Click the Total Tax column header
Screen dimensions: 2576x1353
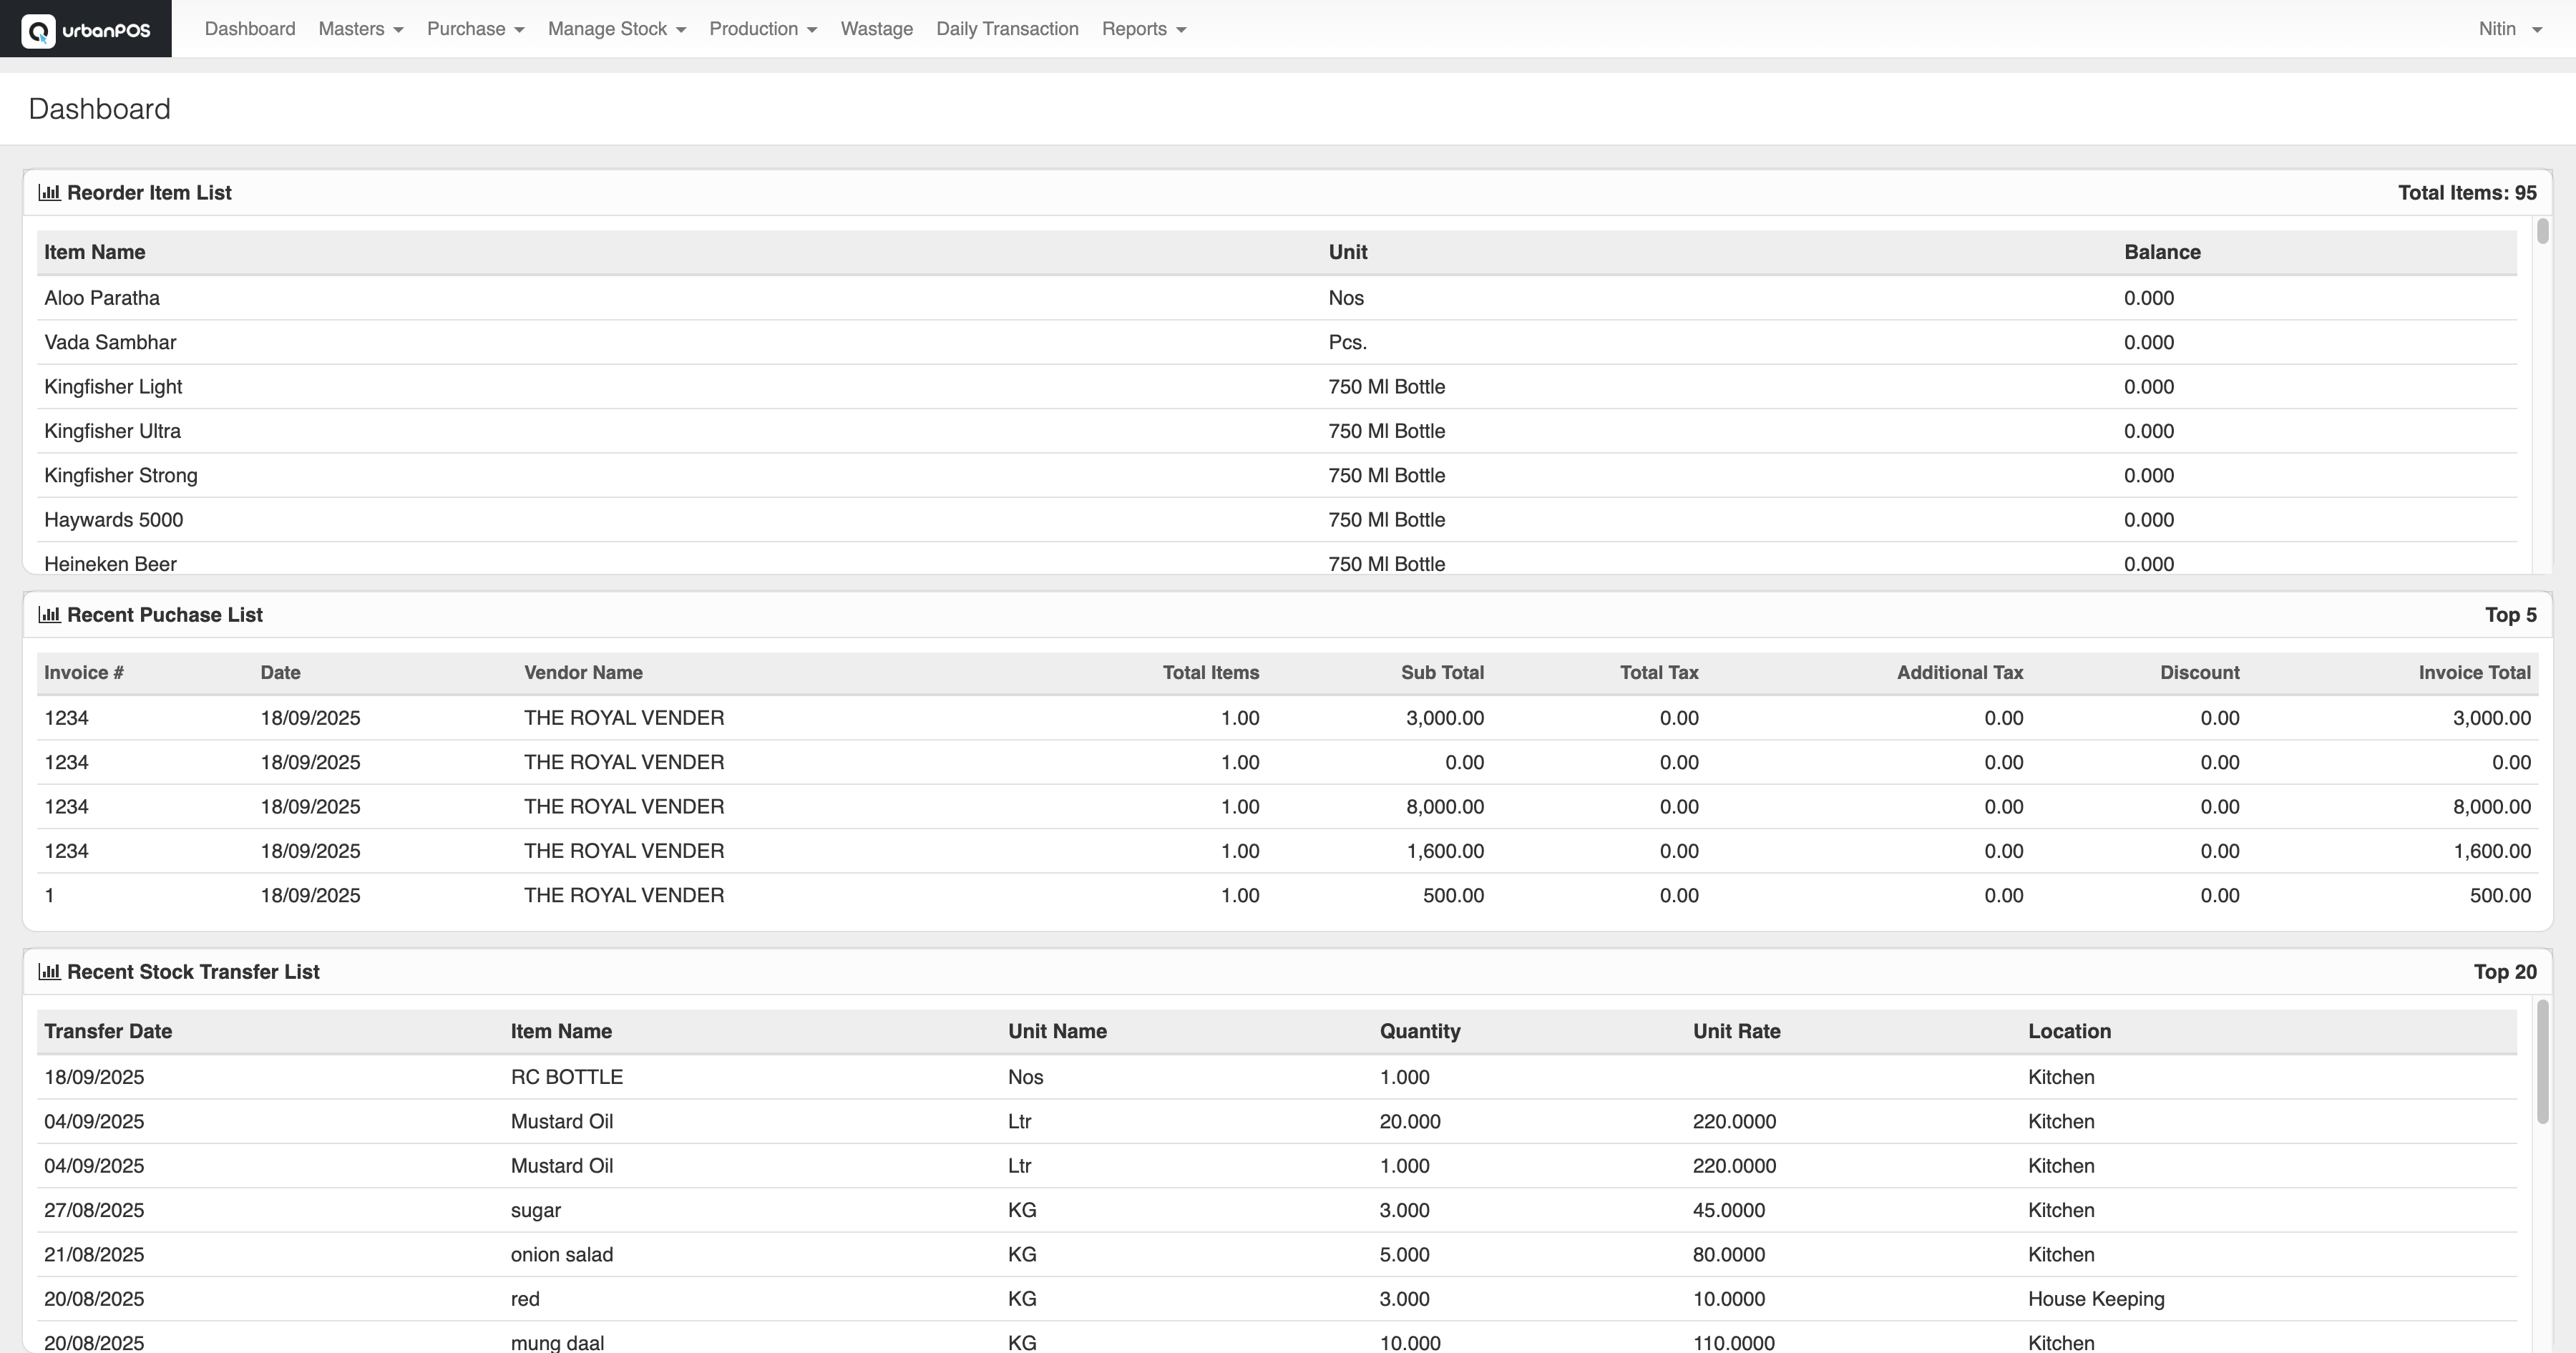(1659, 672)
